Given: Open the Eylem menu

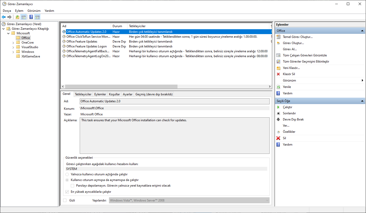Looking at the screenshot, I should [19, 11].
